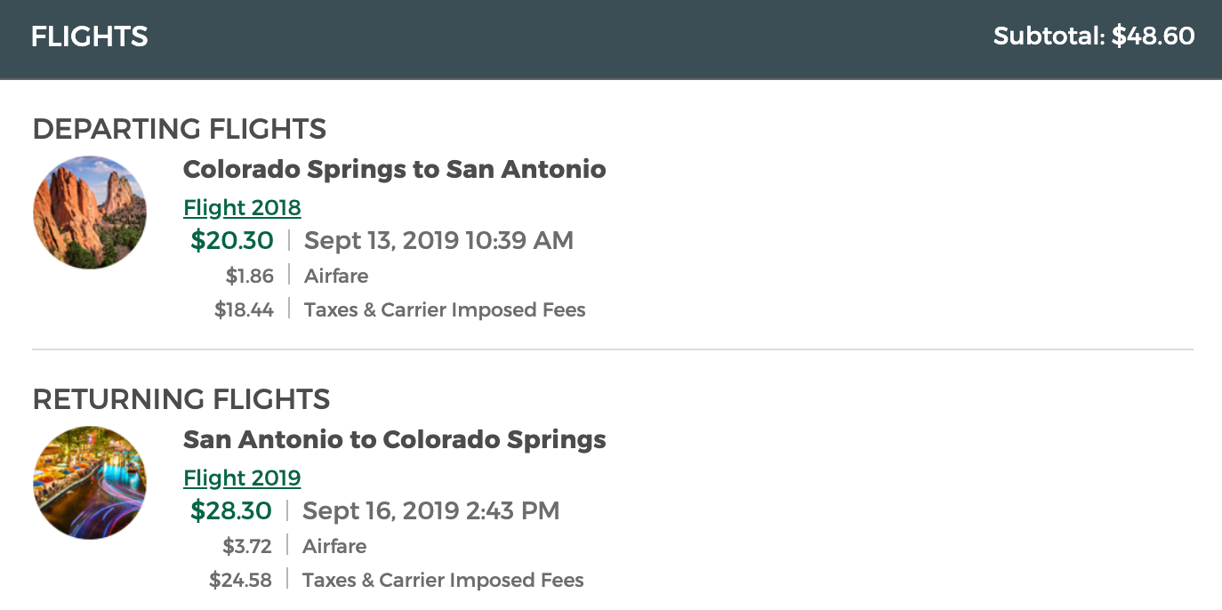Click the San Antonio riverwalk thumbnail
This screenshot has height=610, width=1222.
[90, 483]
